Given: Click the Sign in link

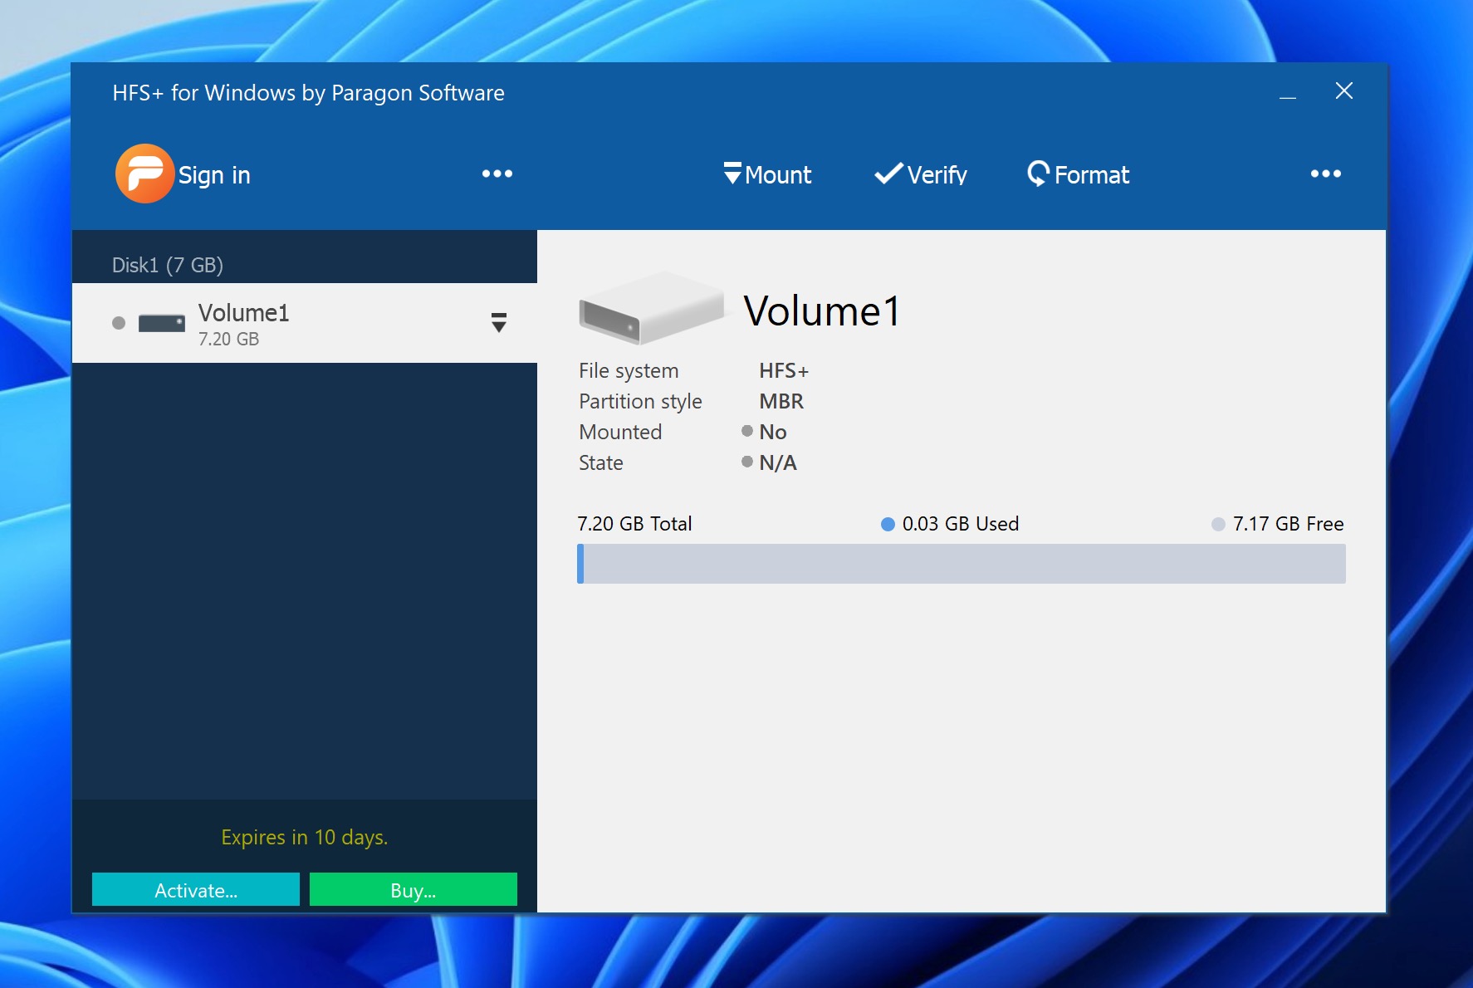Looking at the screenshot, I should tap(214, 175).
